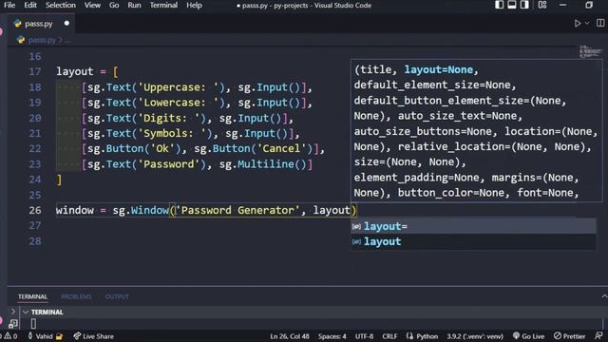The image size is (608, 342).
Task: Open the Terminal menu
Action: click(x=163, y=6)
